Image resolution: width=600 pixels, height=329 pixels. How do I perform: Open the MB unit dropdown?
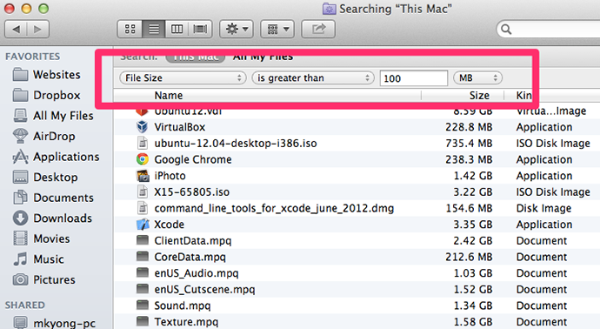click(477, 78)
